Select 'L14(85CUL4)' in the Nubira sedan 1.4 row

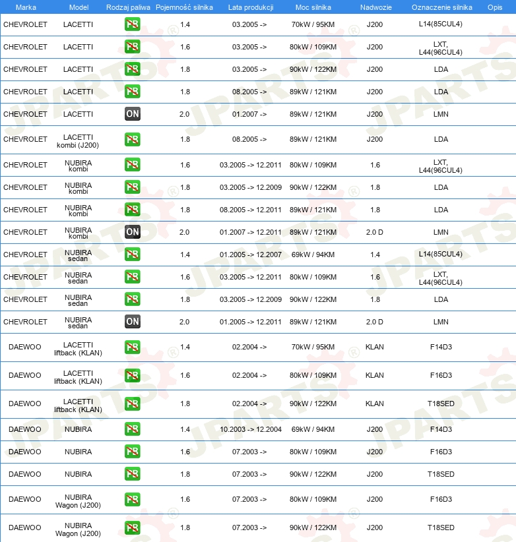pos(441,254)
